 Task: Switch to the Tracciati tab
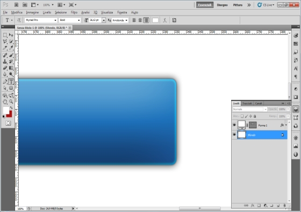pyautogui.click(x=247, y=103)
